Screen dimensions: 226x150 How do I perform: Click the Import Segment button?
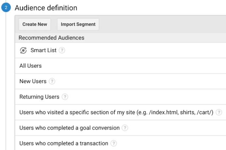(78, 24)
